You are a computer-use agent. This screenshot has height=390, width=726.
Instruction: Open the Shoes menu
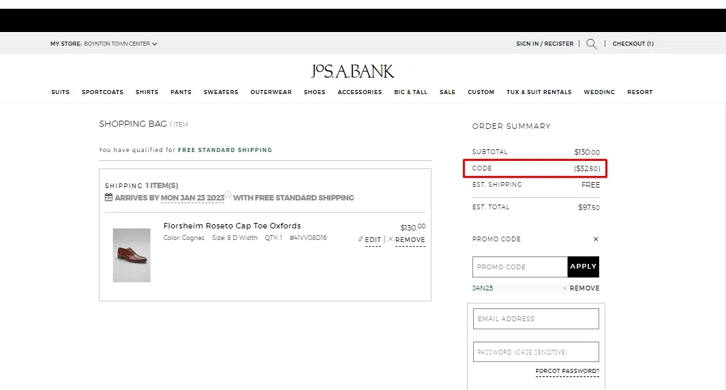click(x=314, y=92)
